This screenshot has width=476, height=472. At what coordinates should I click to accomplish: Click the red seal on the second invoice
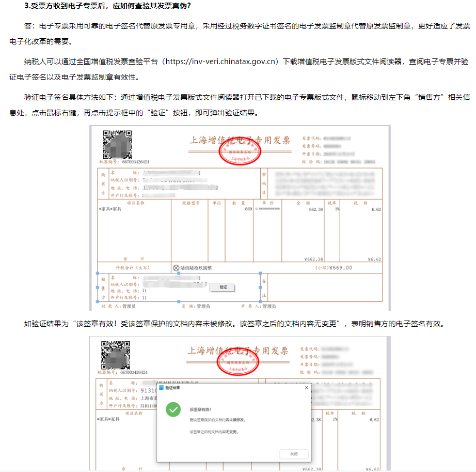click(239, 362)
